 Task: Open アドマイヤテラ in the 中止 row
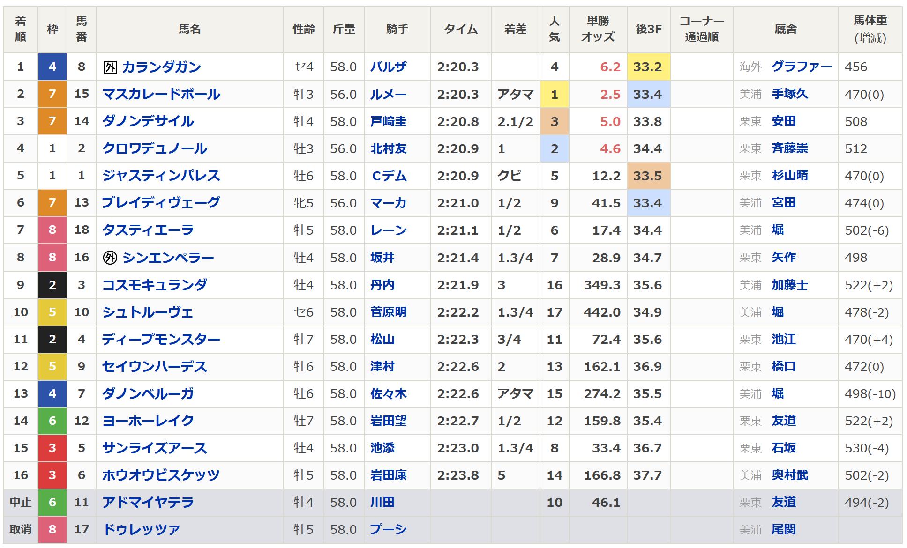point(148,502)
